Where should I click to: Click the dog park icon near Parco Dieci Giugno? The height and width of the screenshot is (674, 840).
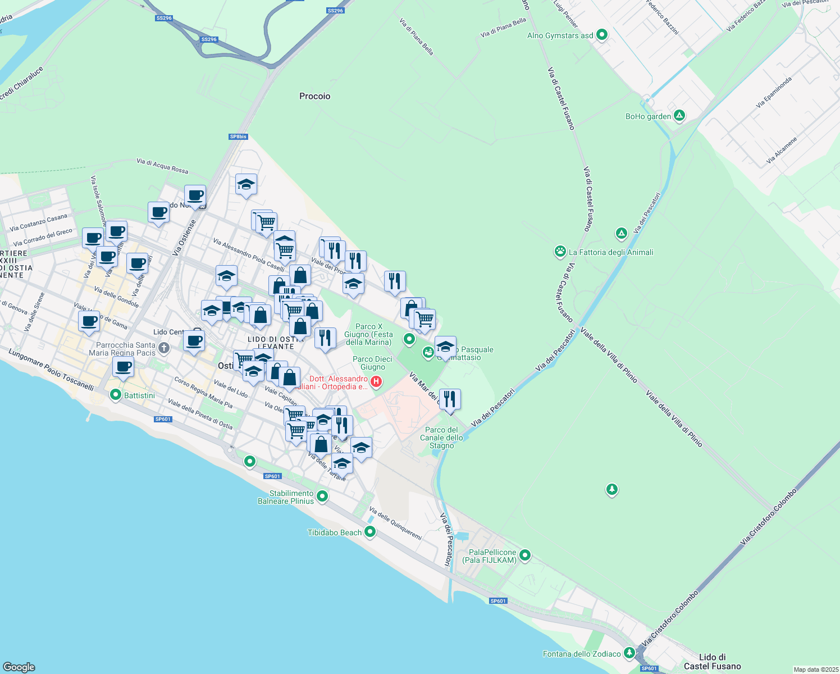(x=428, y=353)
